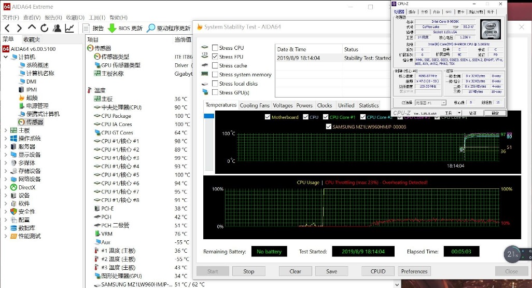532x288 pixels.
Task: Click the 安全性 shield icon in tree
Action: point(13,212)
